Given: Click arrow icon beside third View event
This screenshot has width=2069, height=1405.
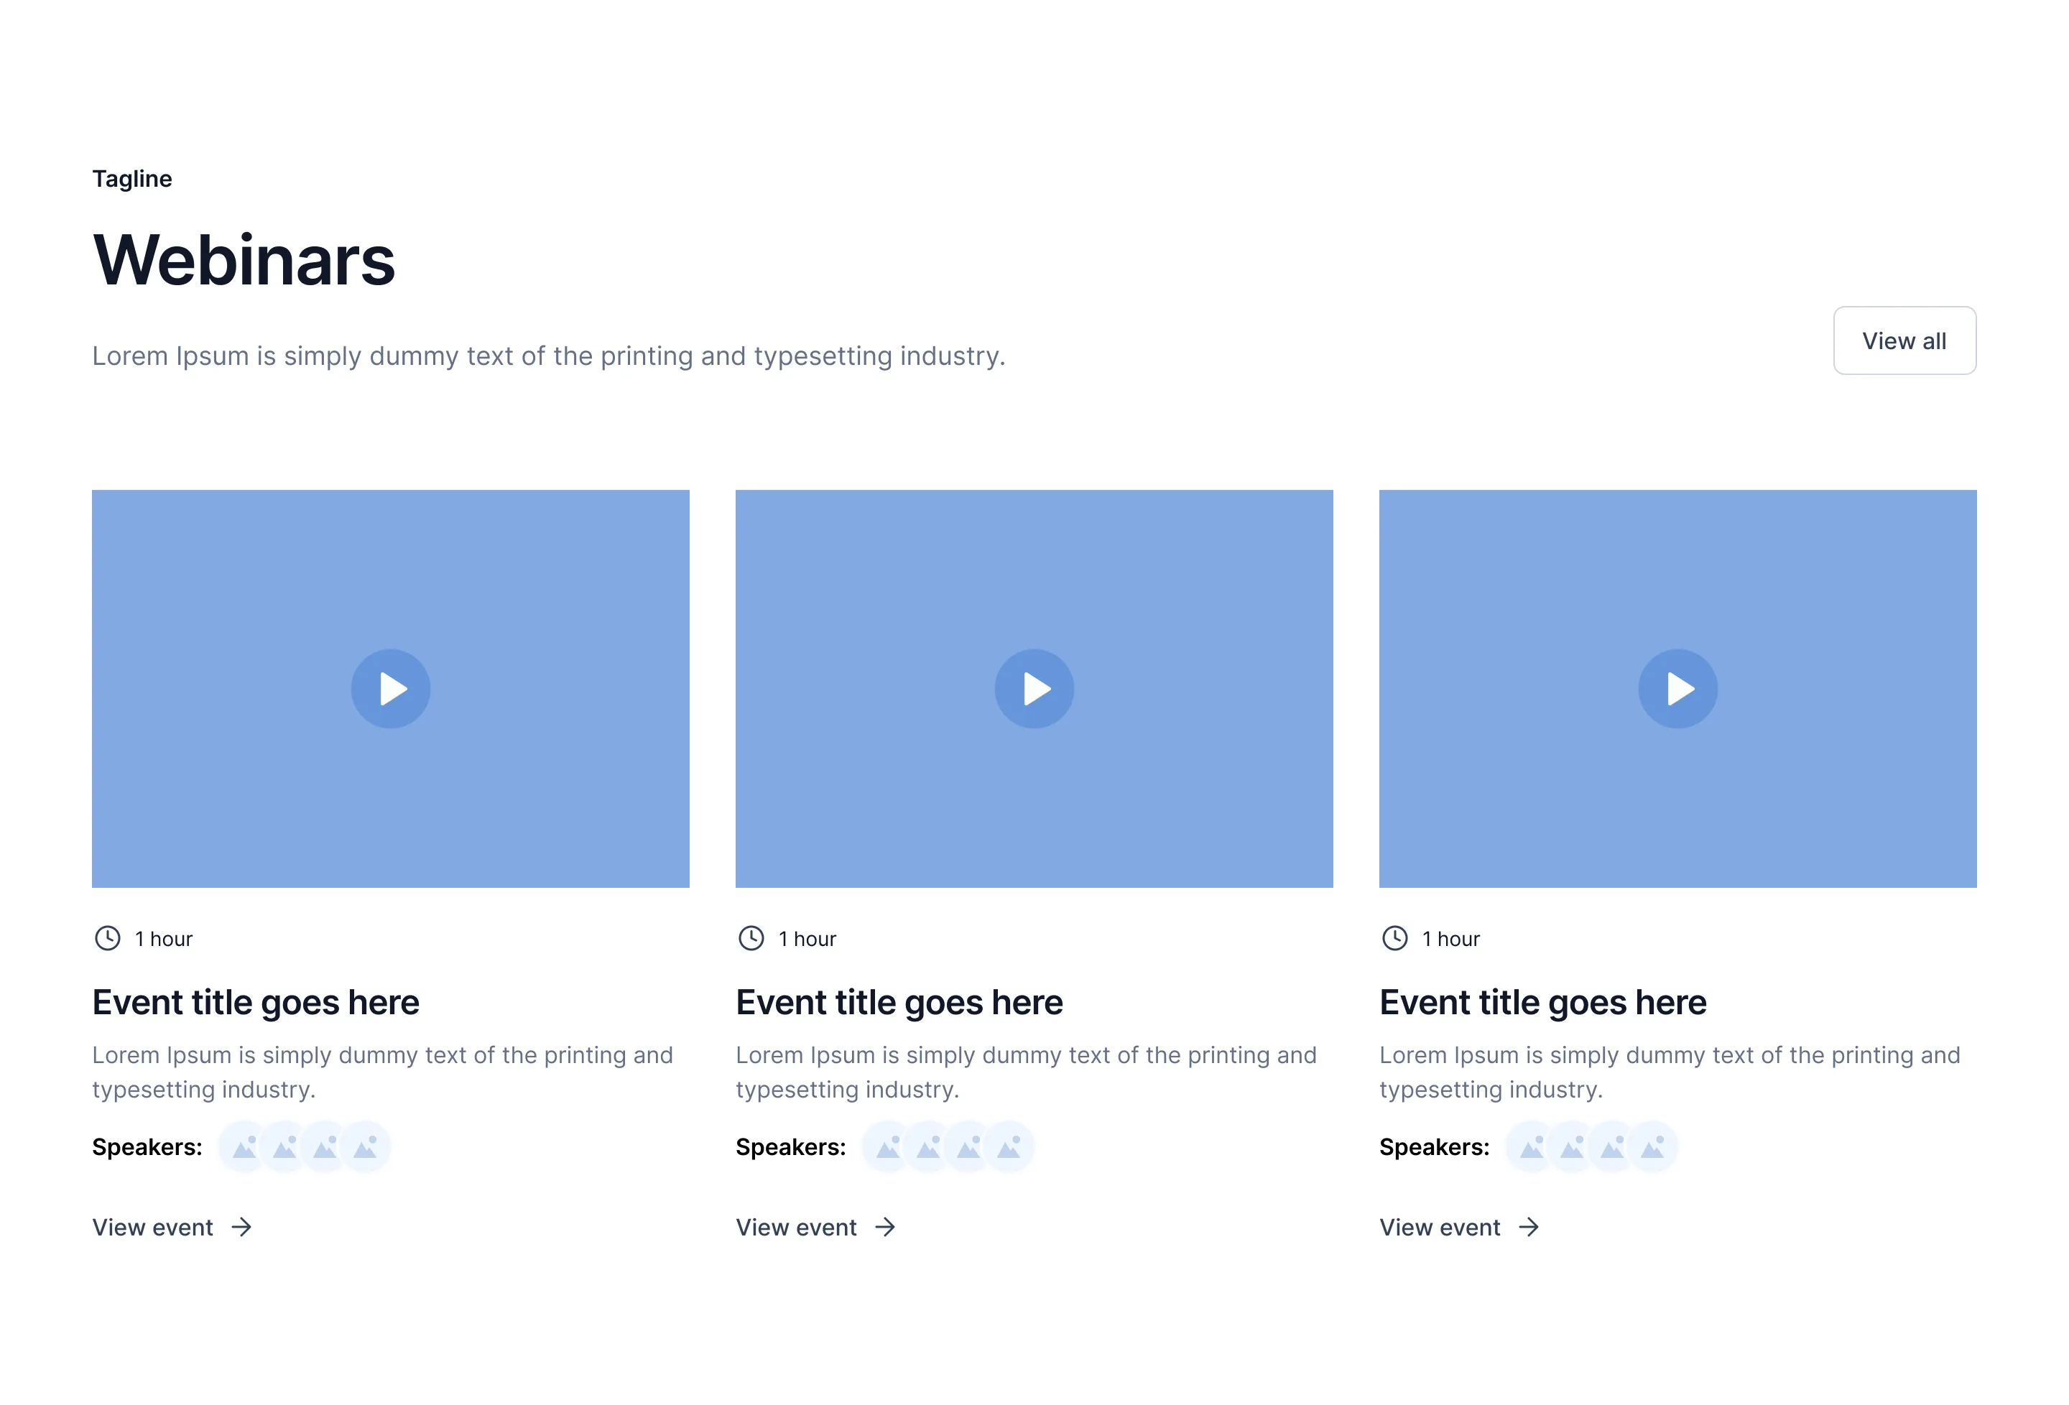Looking at the screenshot, I should [1529, 1227].
